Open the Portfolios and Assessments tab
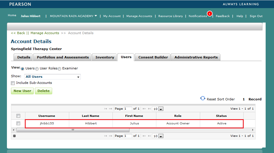 pos(63,57)
